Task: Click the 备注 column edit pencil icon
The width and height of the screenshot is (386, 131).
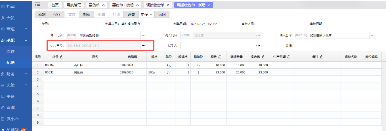Action: tap(321, 57)
